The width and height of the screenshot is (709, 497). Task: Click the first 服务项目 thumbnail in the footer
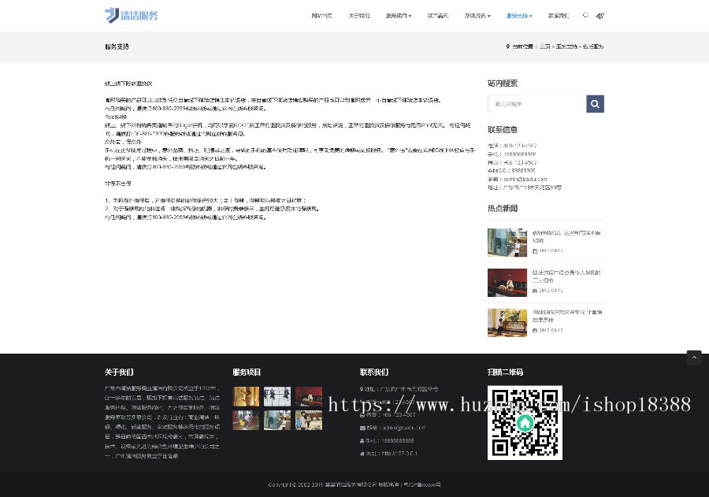(x=246, y=396)
